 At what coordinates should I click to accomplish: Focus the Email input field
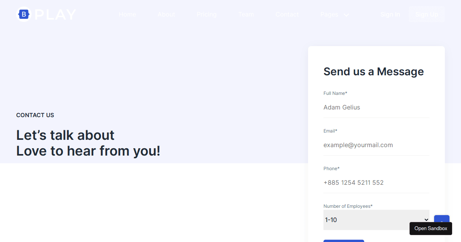pos(376,145)
